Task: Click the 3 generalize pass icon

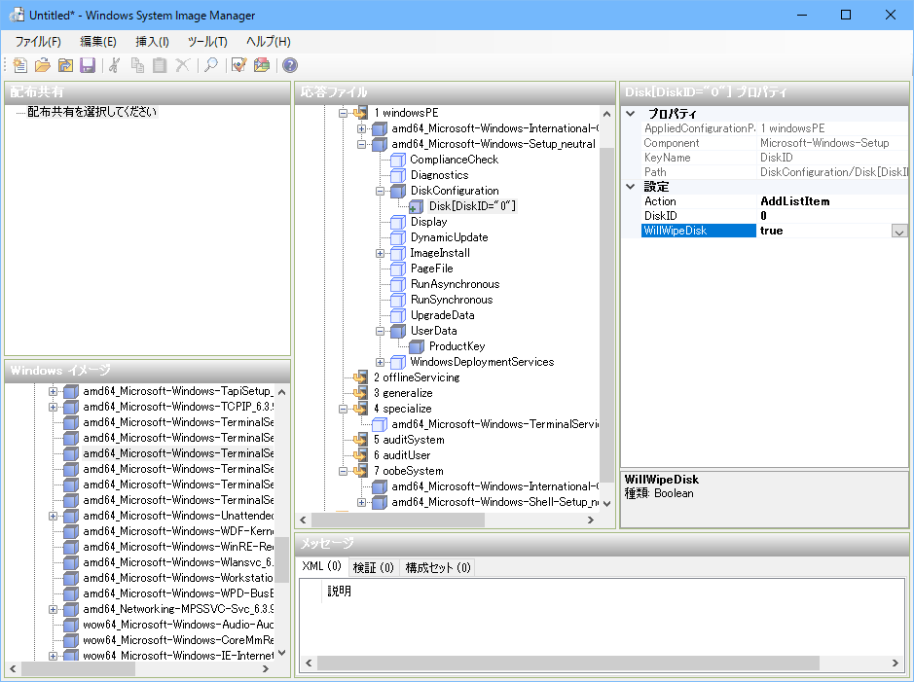Action: pyautogui.click(x=361, y=393)
